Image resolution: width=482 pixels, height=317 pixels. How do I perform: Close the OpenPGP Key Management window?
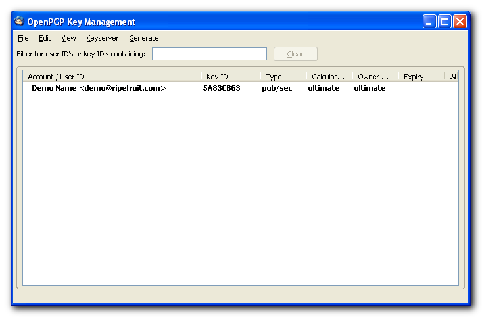coord(460,22)
